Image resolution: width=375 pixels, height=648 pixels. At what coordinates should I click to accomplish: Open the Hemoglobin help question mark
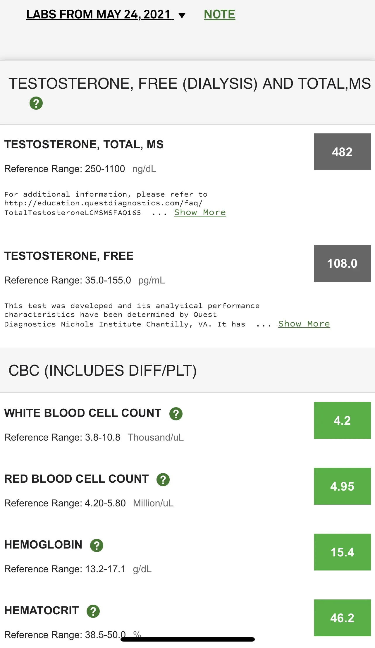97,545
